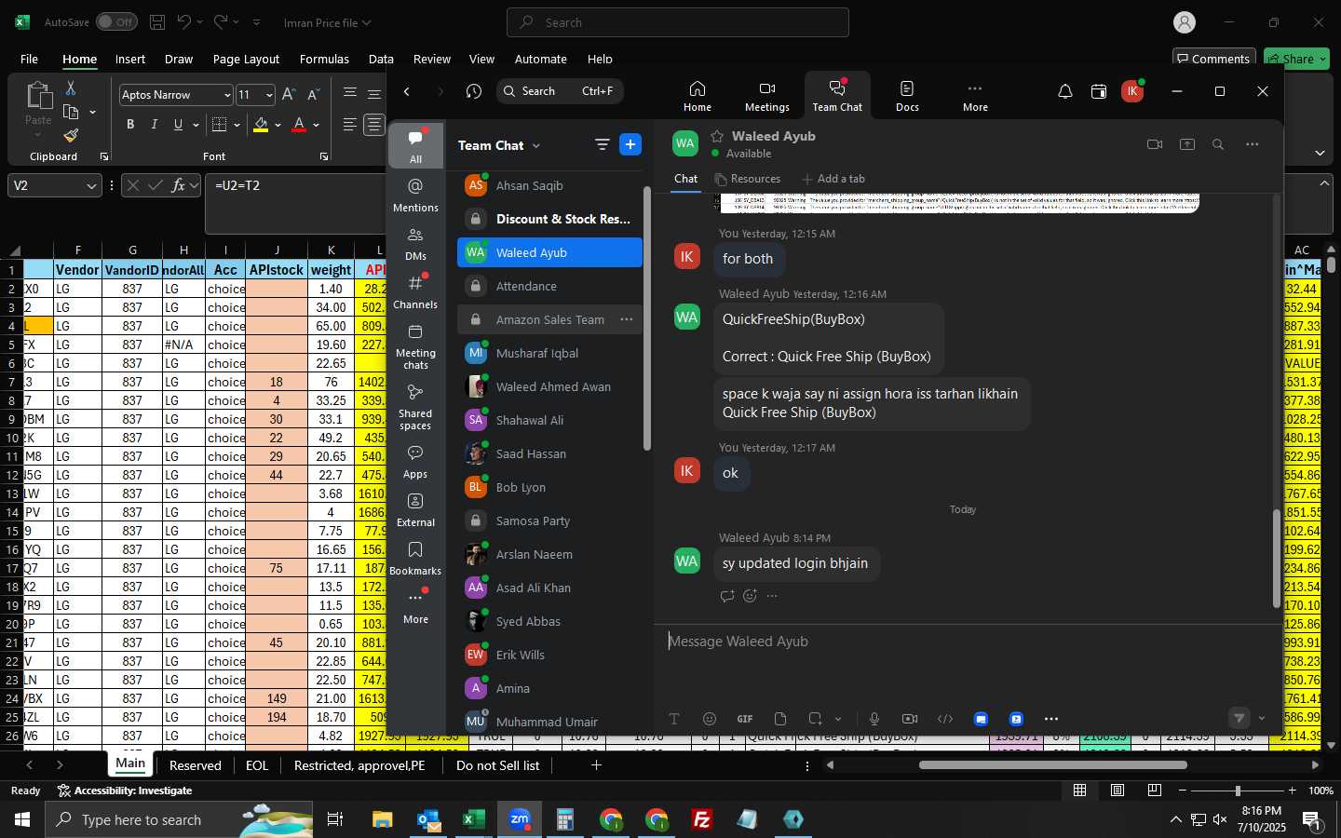The width and height of the screenshot is (1341, 838).
Task: Click Add a tab in chat
Action: [x=833, y=179]
